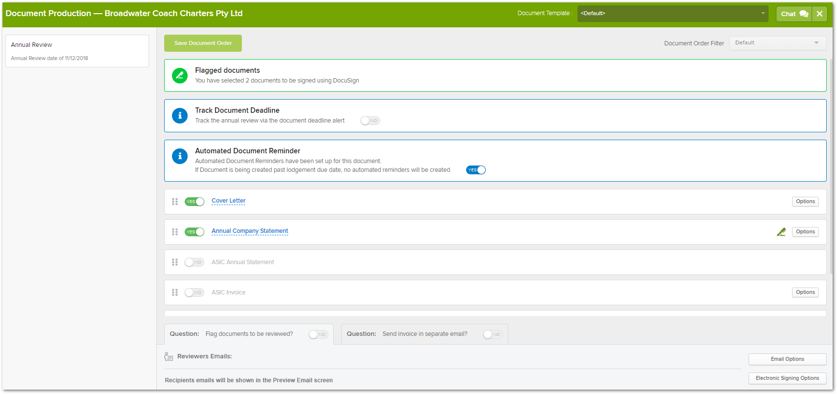Click the green Flagged documents signing icon

(x=180, y=76)
